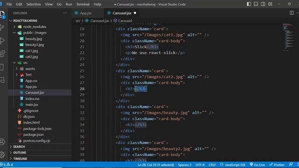Open beauty2.jpg in the explorer
Image resolution: width=299 pixels, height=168 pixels.
click(35, 45)
